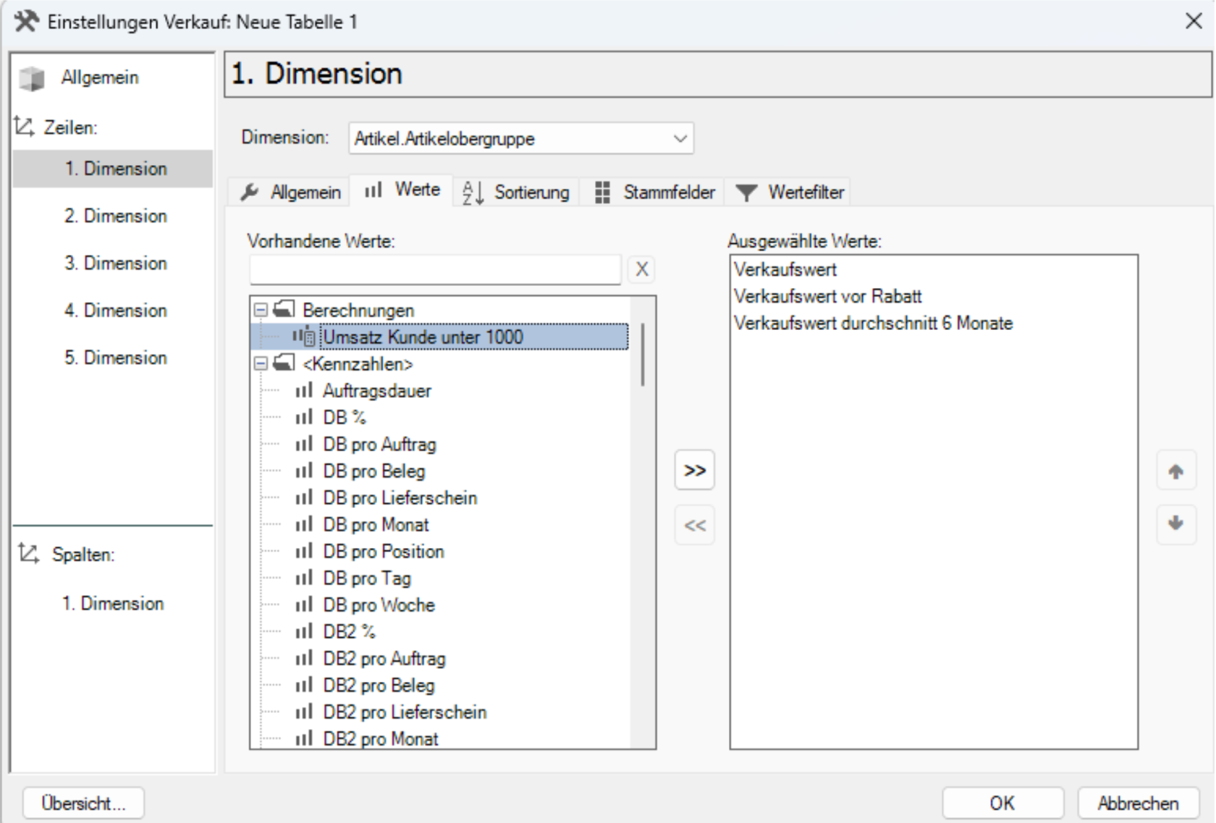Collapse the Berechnungen tree node
Image resolution: width=1216 pixels, height=823 pixels.
pos(261,310)
